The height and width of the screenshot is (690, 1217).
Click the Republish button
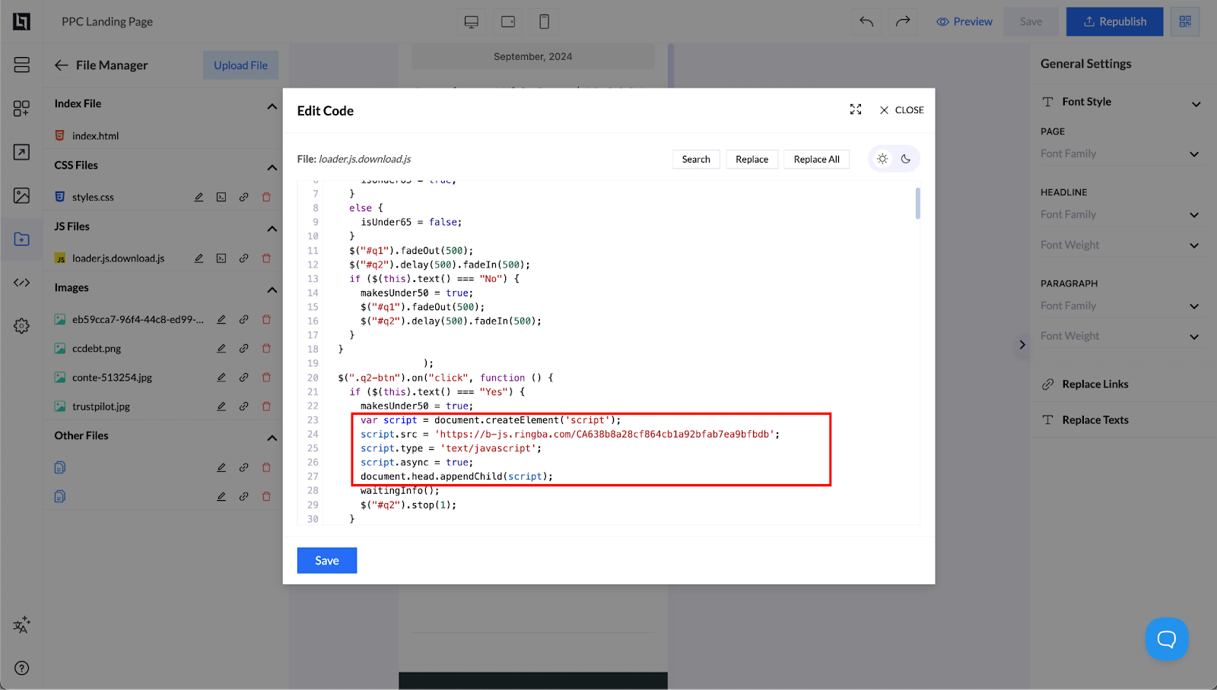(1114, 21)
